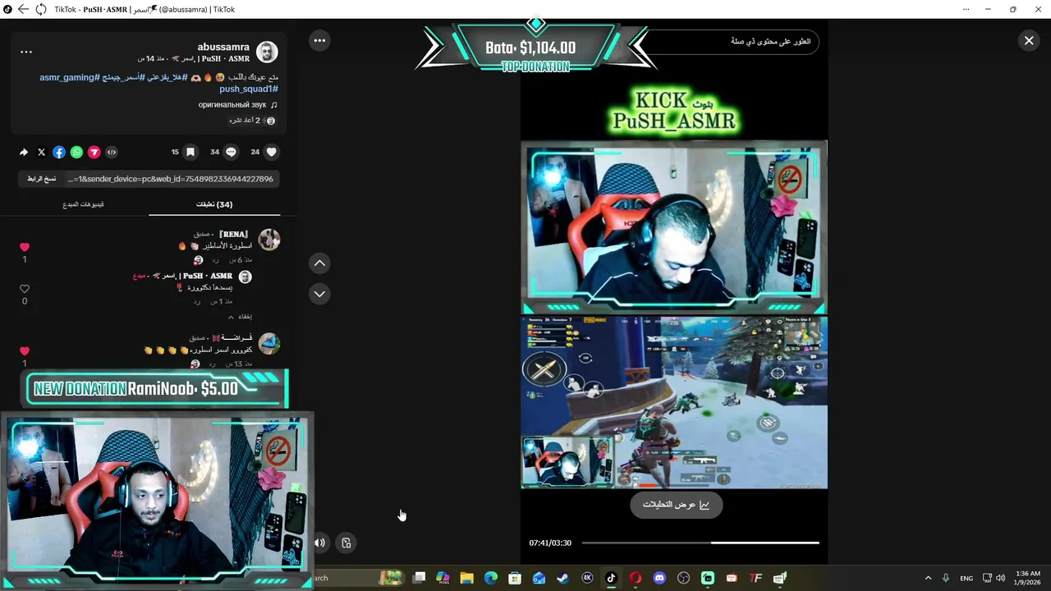The image size is (1051, 591).
Task: Open Steam from the taskbar
Action: pyautogui.click(x=562, y=578)
